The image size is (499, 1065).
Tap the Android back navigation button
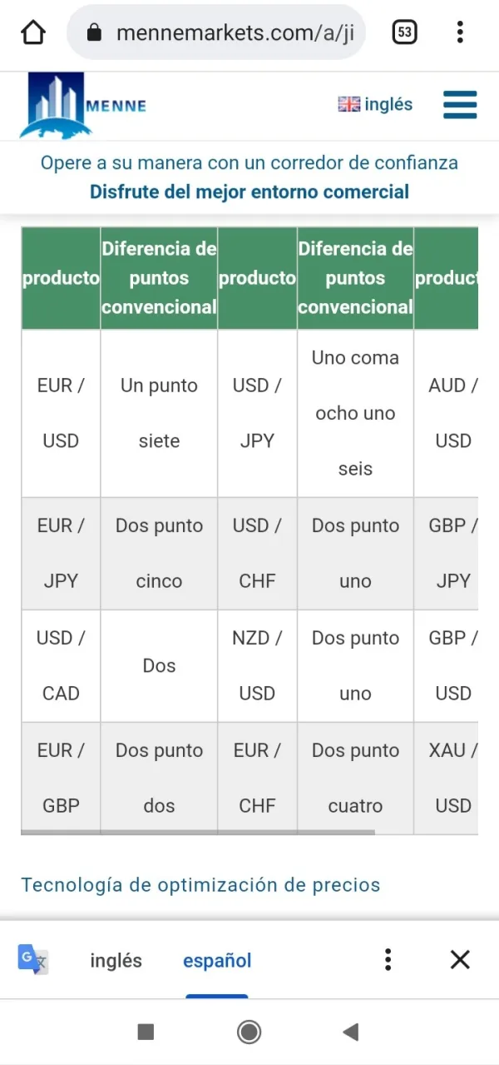point(350,1032)
